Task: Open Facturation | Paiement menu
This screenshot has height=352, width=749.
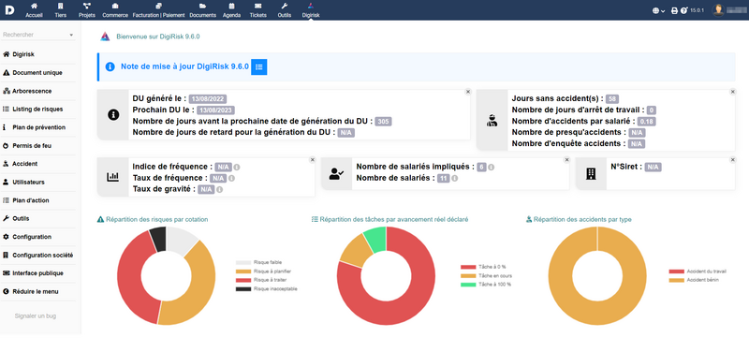Action: (158, 10)
